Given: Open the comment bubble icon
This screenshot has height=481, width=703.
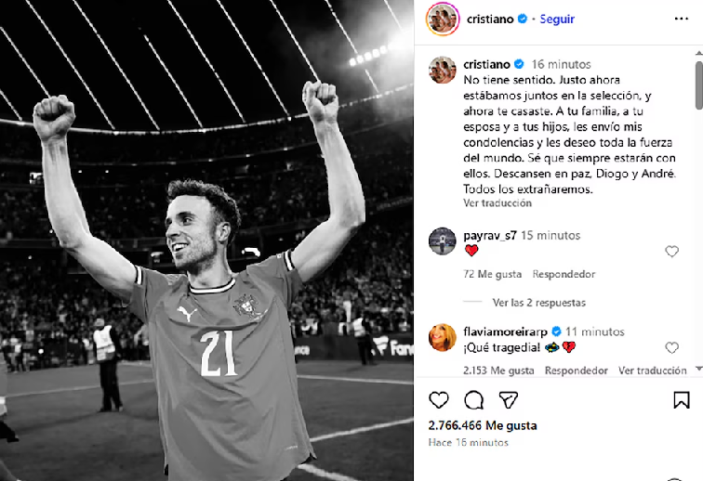Looking at the screenshot, I should (473, 400).
